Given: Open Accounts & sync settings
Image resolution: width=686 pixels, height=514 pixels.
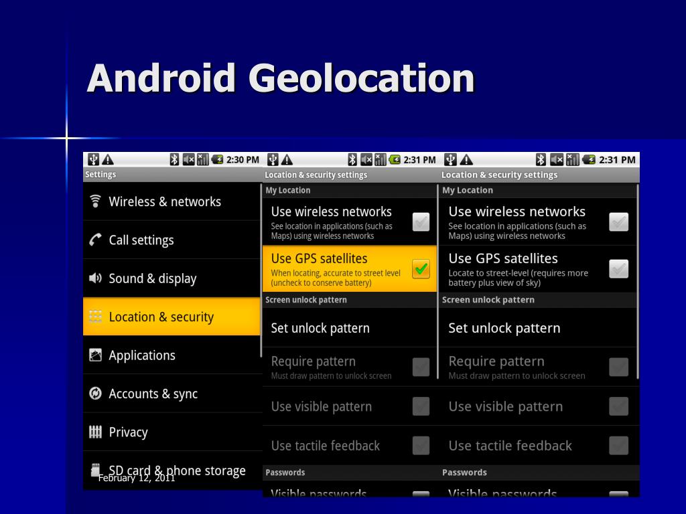Looking at the screenshot, I should [x=172, y=394].
